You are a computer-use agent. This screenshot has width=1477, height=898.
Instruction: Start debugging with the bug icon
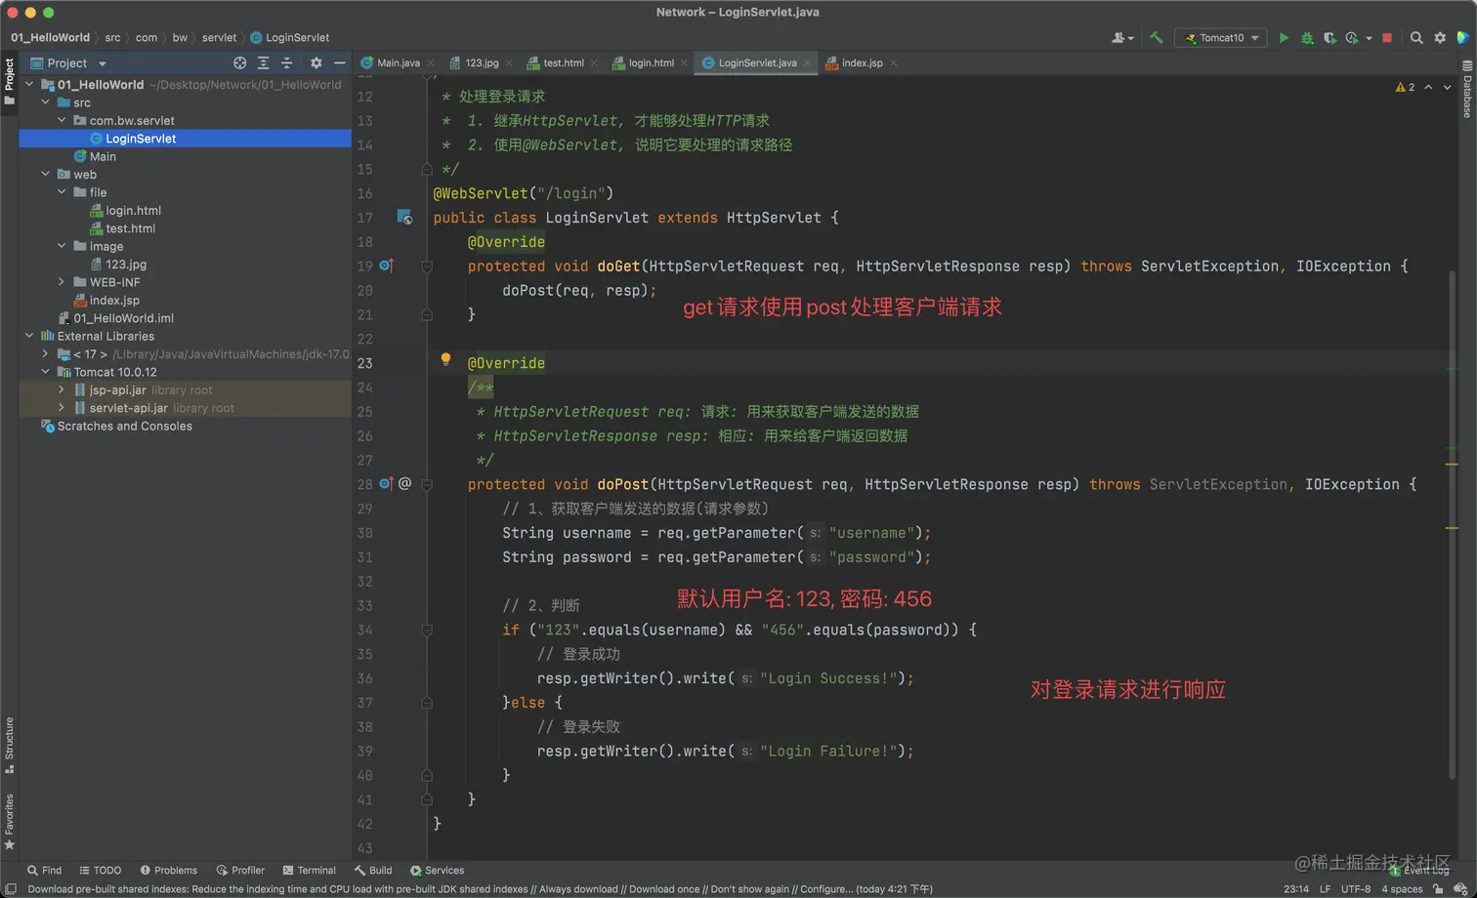[1307, 38]
